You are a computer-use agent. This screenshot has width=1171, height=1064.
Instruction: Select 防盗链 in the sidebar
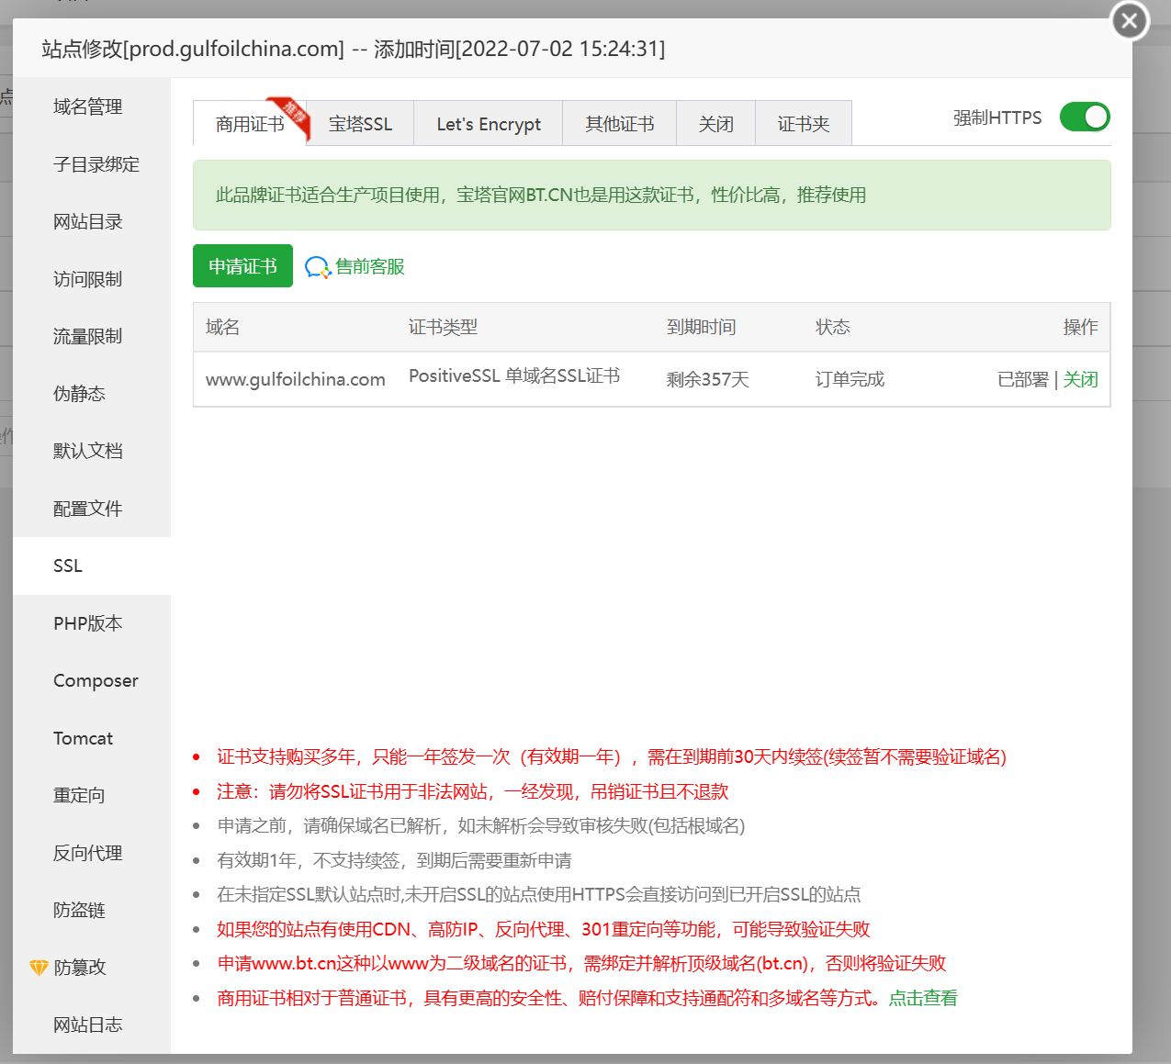click(92, 910)
